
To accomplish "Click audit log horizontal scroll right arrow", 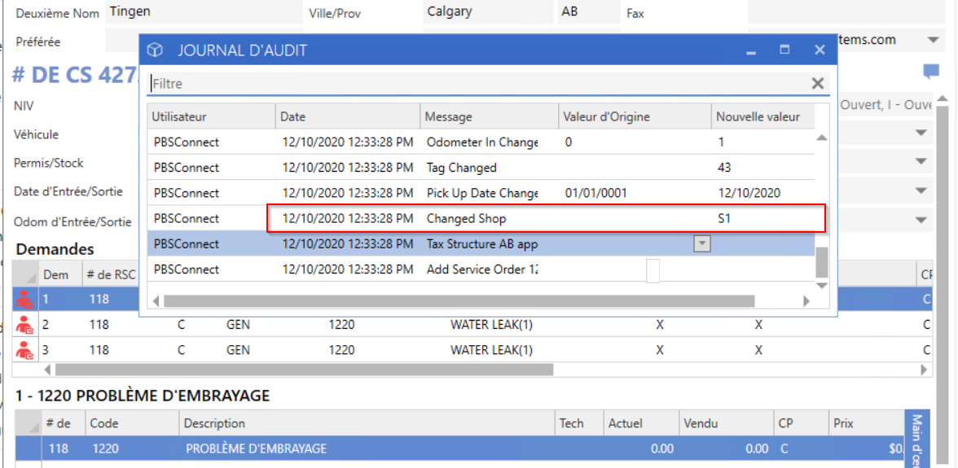I will click(x=806, y=301).
